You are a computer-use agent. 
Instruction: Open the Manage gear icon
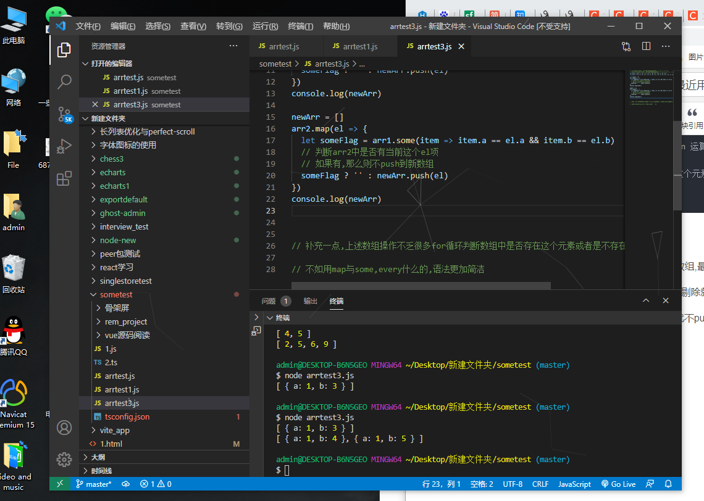(x=64, y=459)
